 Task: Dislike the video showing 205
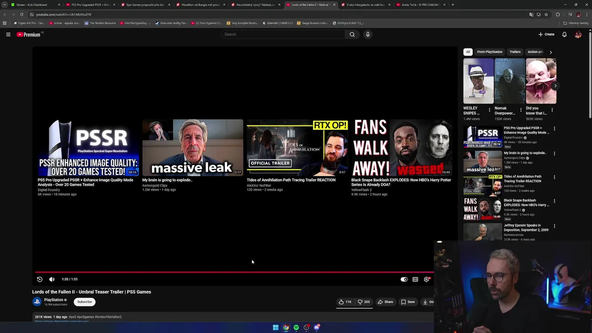pyautogui.click(x=364, y=302)
